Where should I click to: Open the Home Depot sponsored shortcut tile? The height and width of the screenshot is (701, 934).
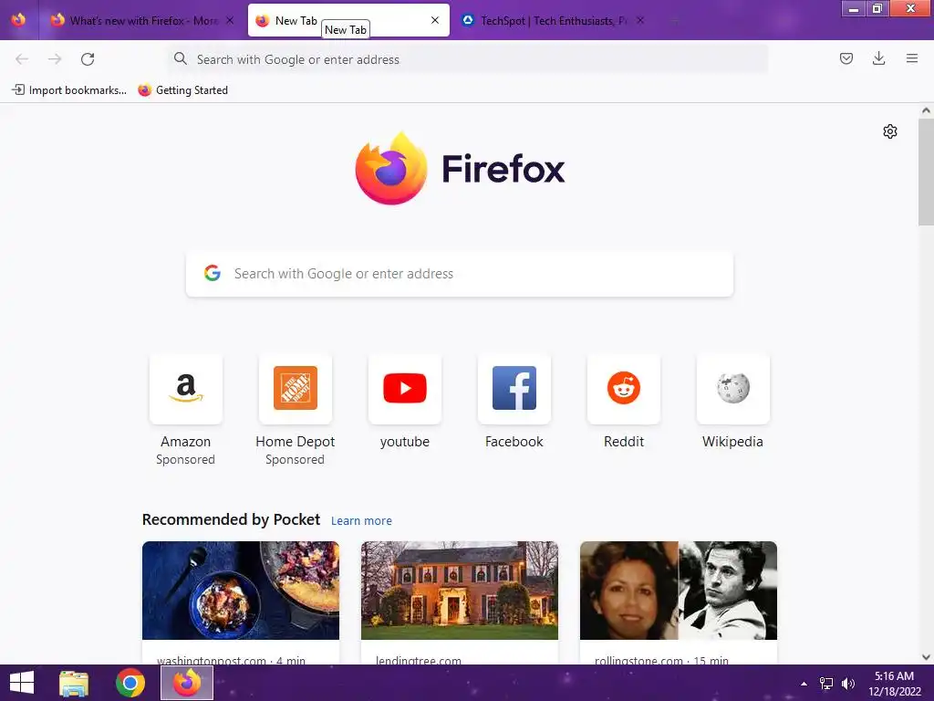[x=296, y=389]
